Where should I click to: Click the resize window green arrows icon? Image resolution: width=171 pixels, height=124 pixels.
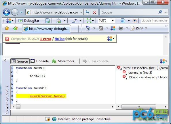pos(89,21)
